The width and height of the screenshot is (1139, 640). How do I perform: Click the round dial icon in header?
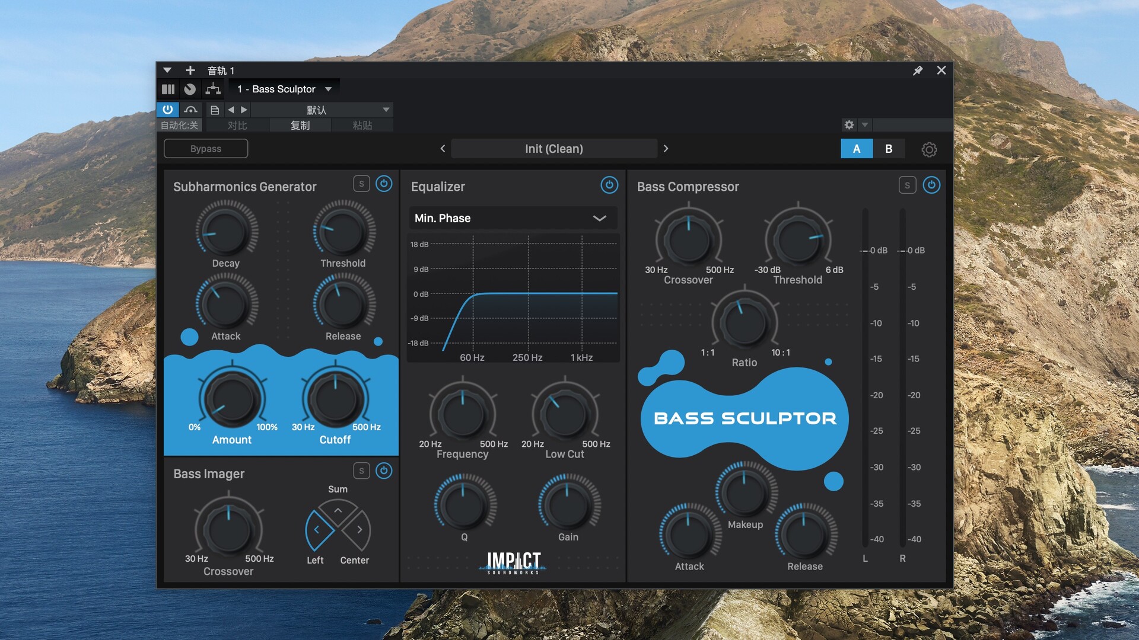190,89
